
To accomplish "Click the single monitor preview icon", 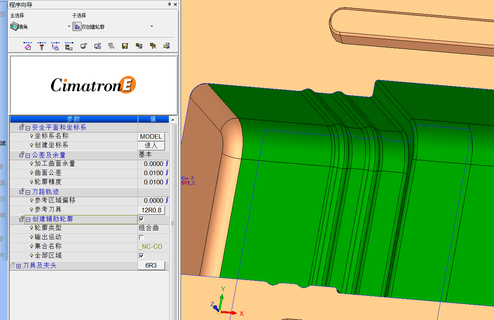I will pos(83,46).
